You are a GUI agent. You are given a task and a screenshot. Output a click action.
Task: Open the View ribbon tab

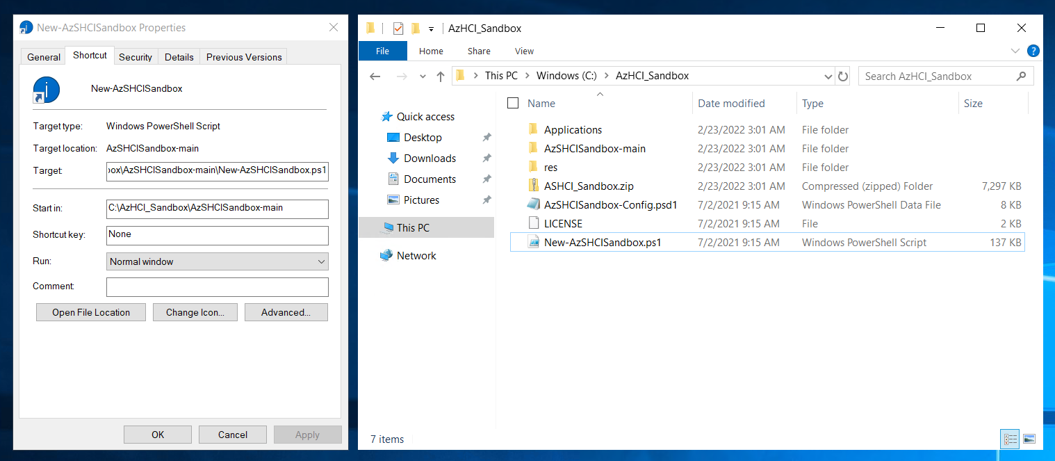[x=524, y=51]
